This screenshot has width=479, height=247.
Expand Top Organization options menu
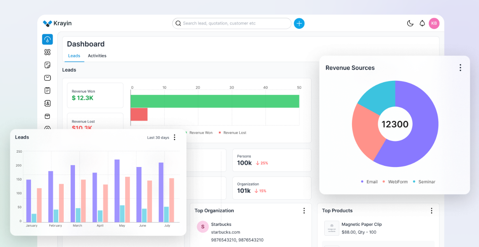304,210
